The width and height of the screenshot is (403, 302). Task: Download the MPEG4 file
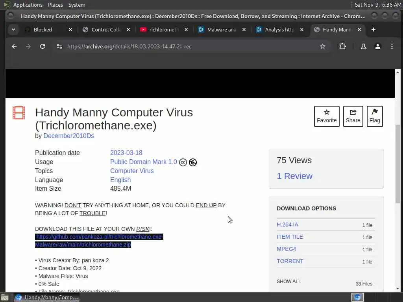click(x=287, y=249)
